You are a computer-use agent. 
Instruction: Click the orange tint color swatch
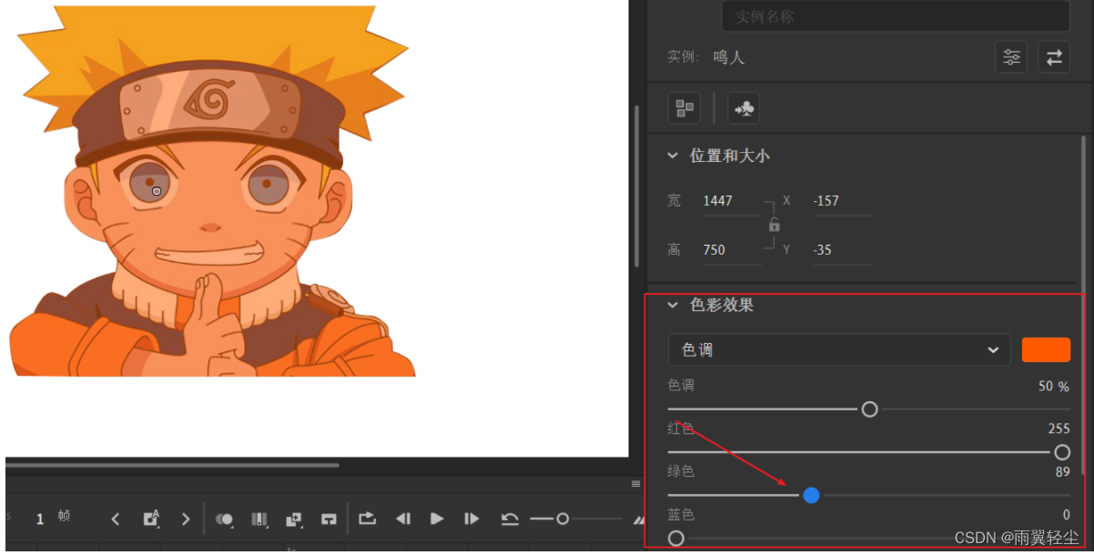coord(1046,350)
